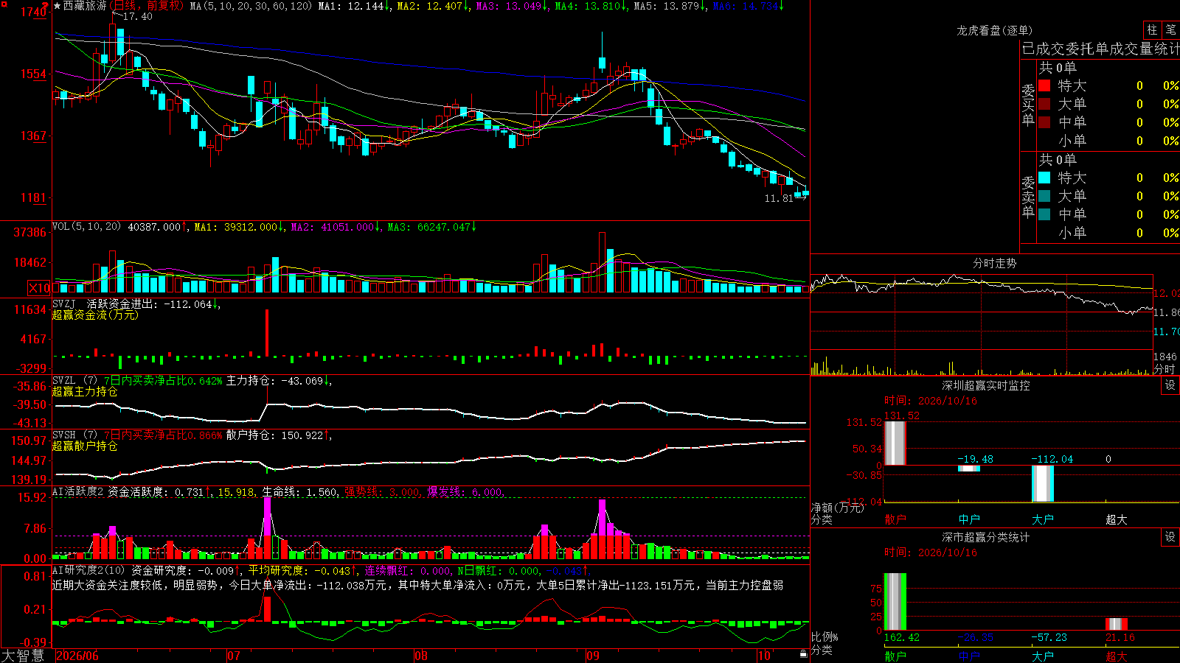Screen dimensions: 1180x663
Task: Click the 超赢资金流(万元) label
Action: 95,315
